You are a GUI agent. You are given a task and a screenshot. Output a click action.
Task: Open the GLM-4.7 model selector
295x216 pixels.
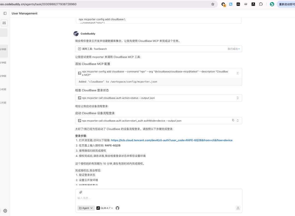pos(105,208)
